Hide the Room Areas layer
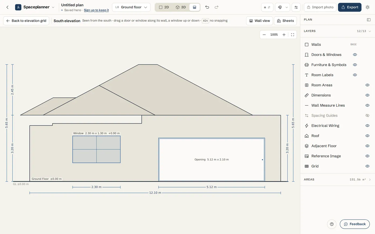Viewport: 375px width, 234px height. 367,85
